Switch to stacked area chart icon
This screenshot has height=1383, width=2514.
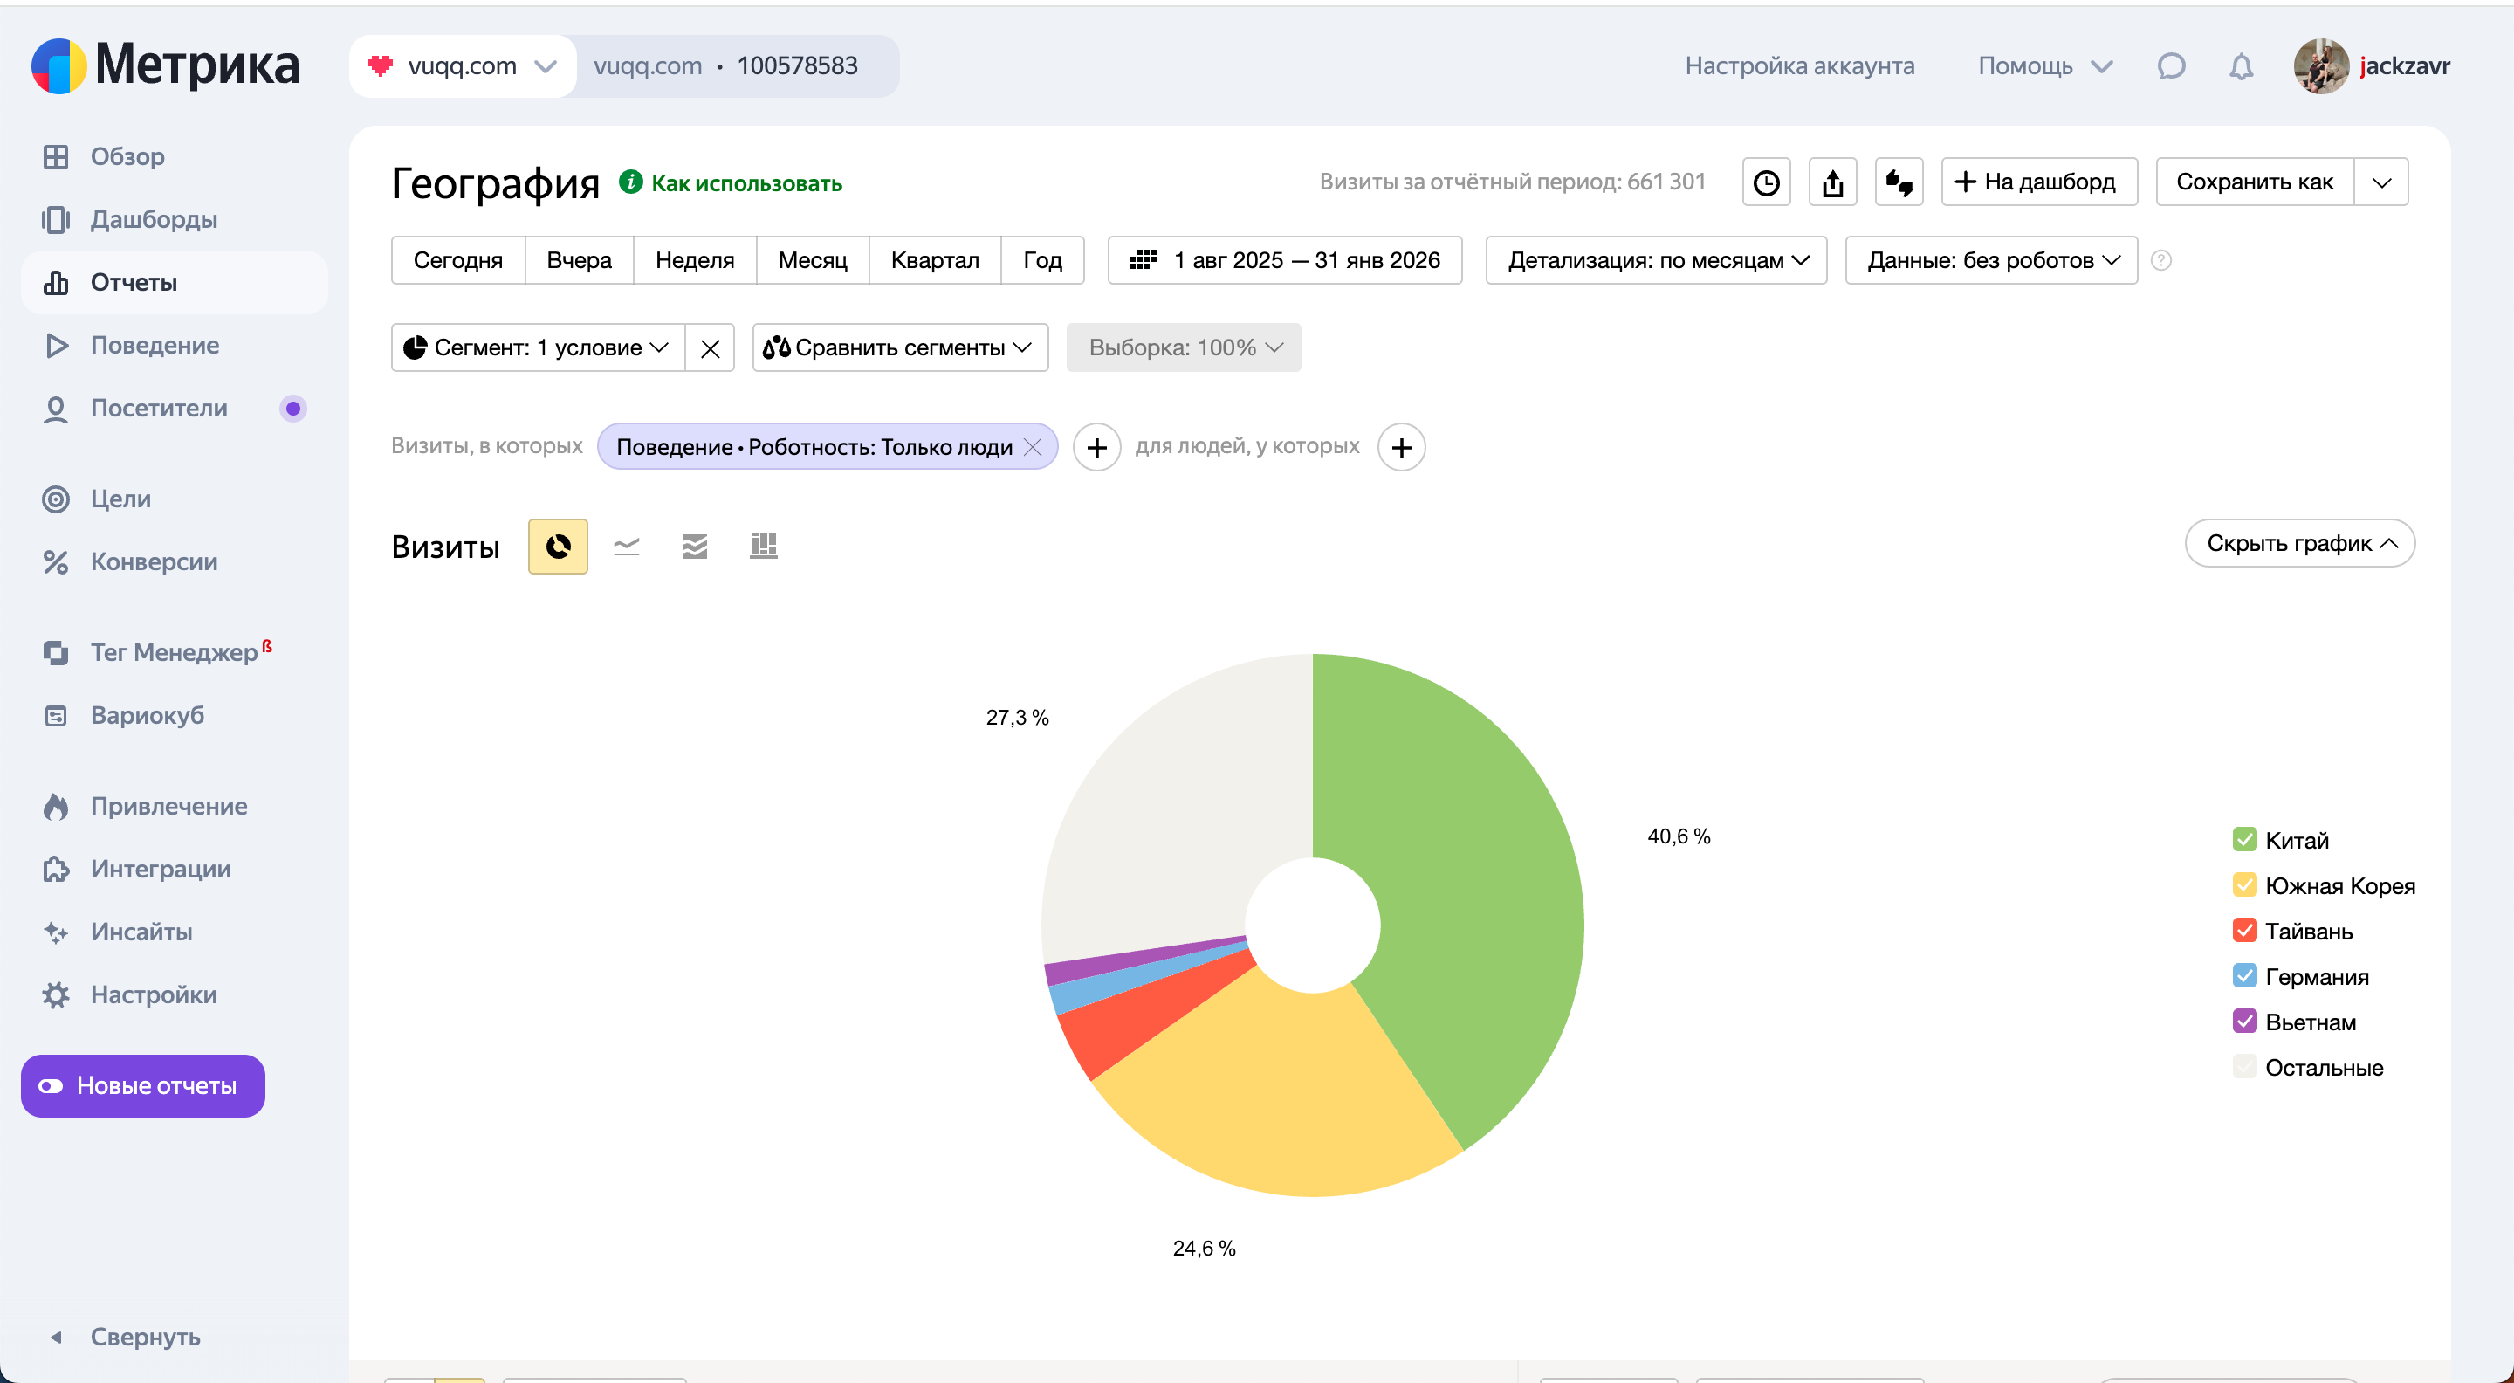[x=694, y=546]
